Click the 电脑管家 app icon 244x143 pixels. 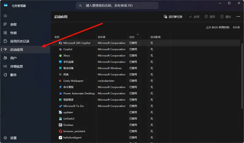pyautogui.click(x=60, y=100)
